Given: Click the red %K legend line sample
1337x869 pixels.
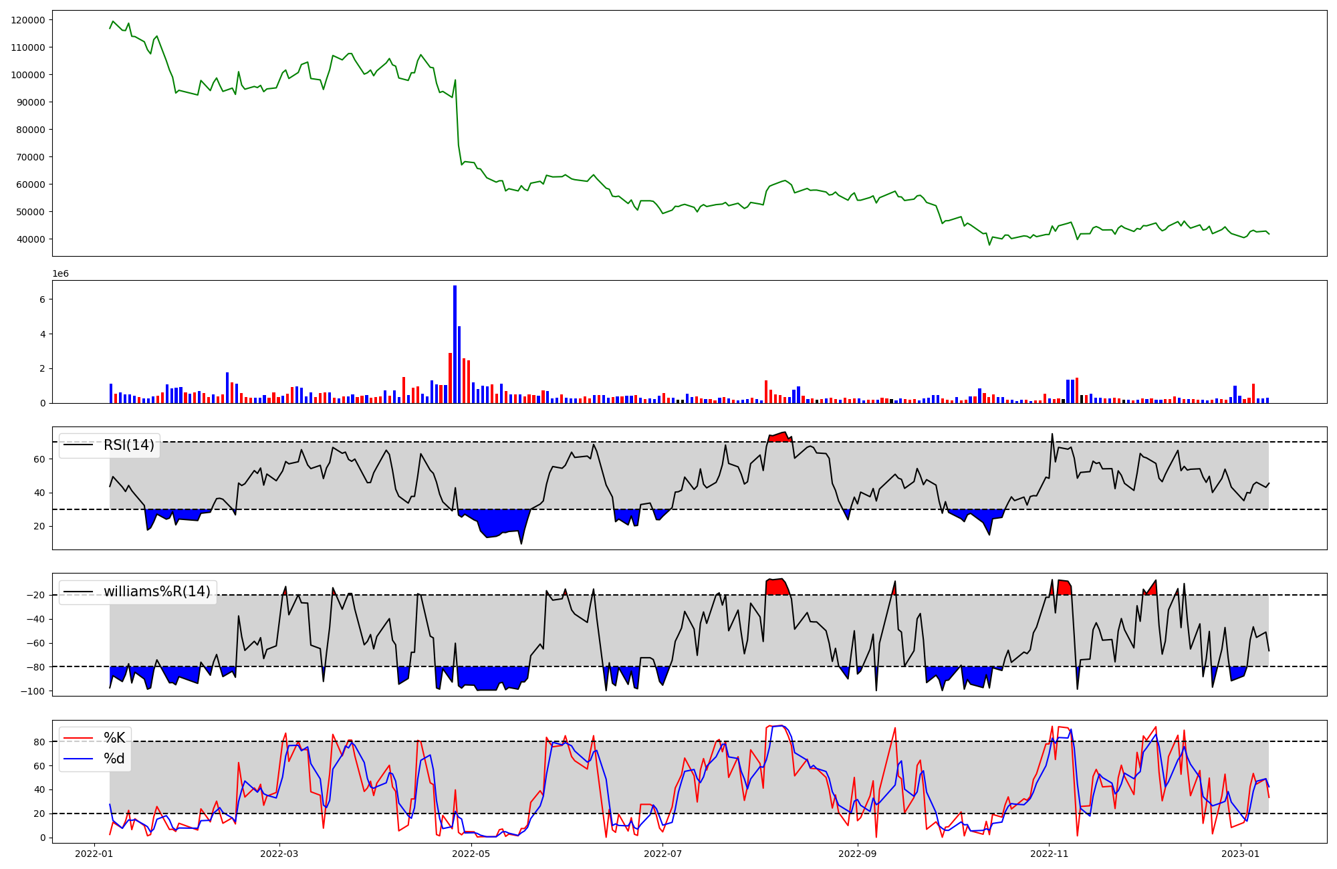Looking at the screenshot, I should [78, 738].
